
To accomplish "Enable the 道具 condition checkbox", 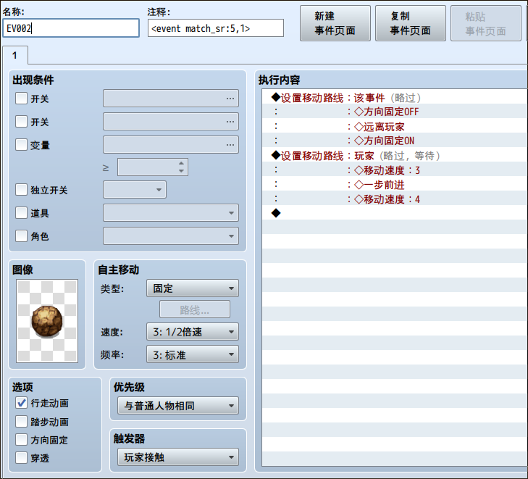I will tap(21, 213).
